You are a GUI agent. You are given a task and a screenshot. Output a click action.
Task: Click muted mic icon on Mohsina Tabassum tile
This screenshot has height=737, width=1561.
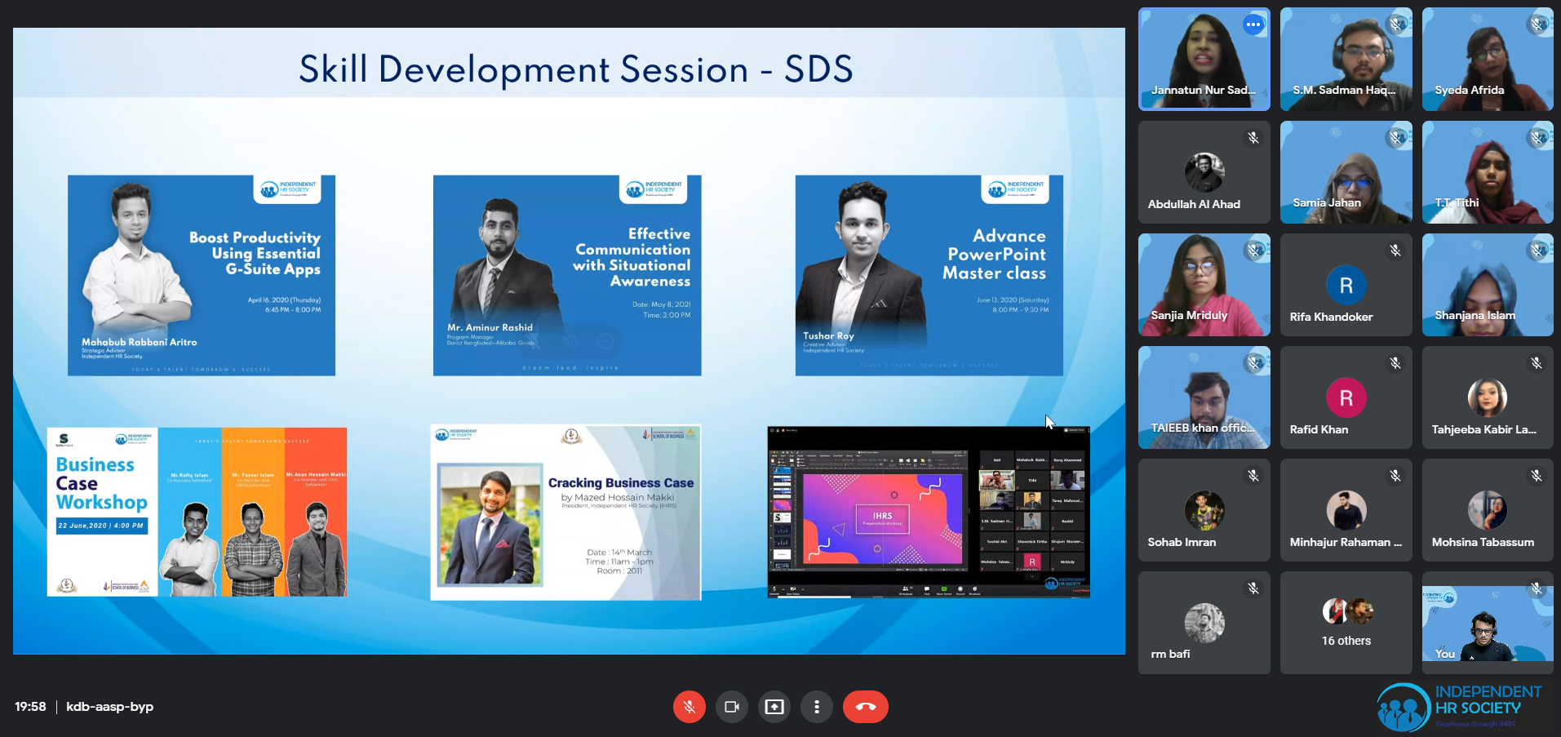[x=1537, y=476]
